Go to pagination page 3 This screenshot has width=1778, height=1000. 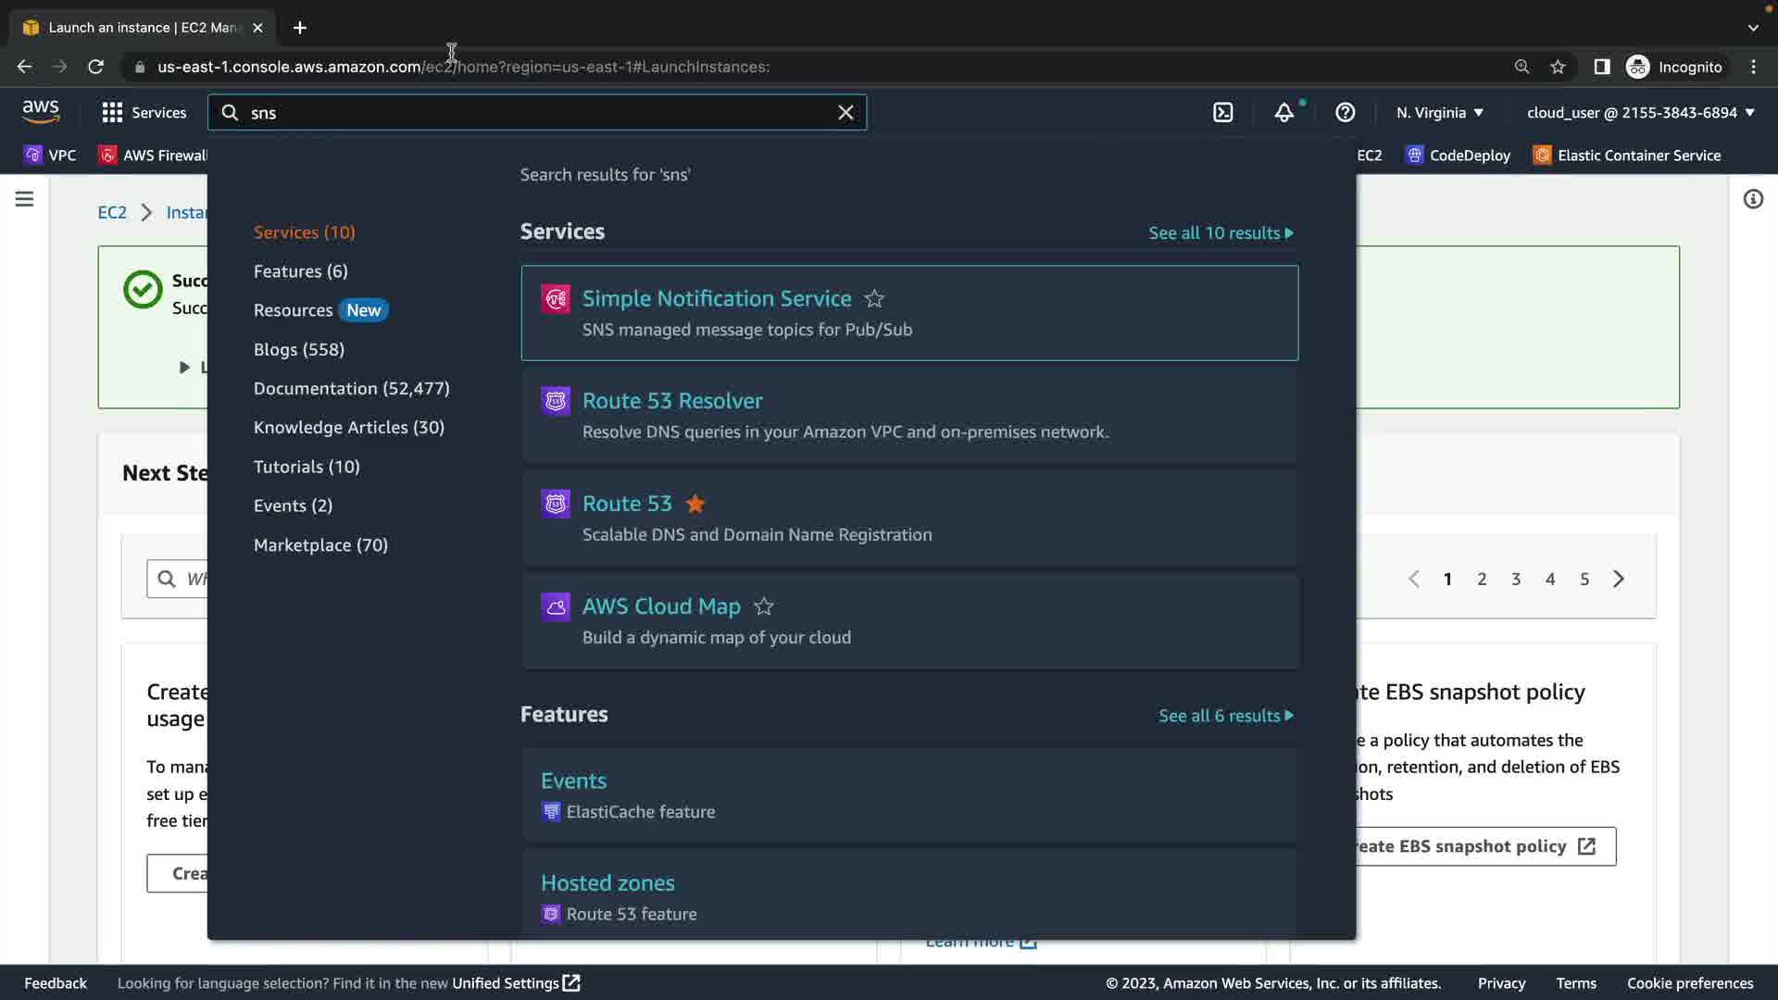coord(1516,579)
